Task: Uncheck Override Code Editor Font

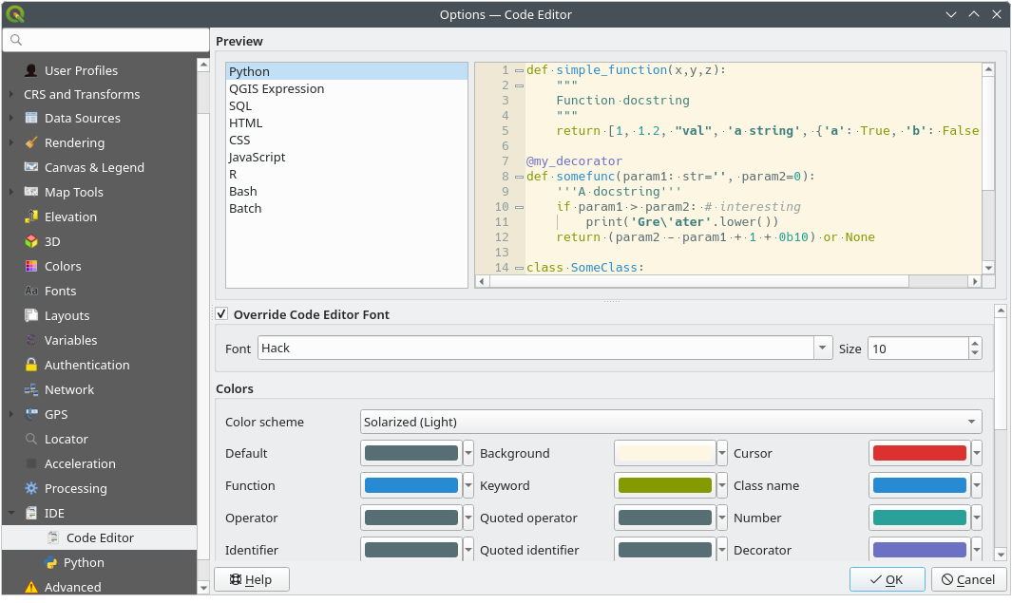Action: click(221, 314)
